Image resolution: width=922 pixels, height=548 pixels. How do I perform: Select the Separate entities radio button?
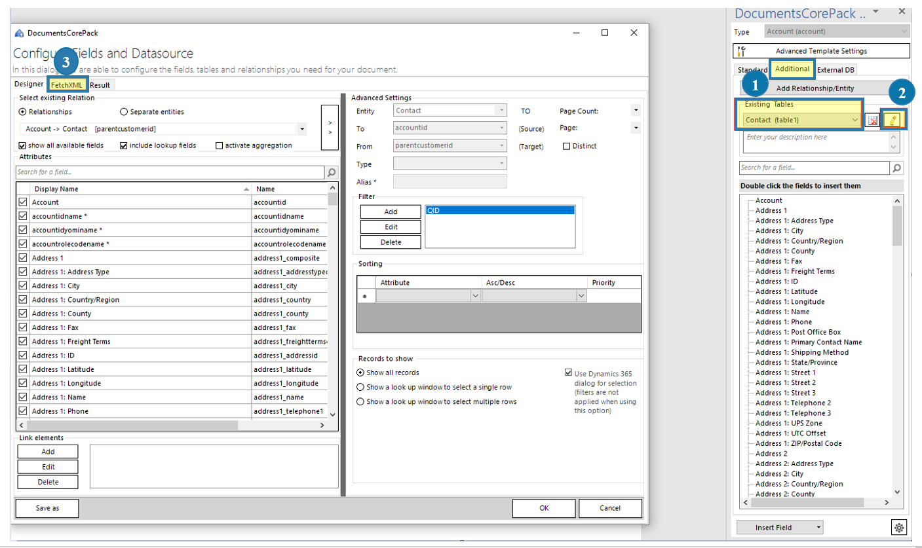(x=124, y=112)
